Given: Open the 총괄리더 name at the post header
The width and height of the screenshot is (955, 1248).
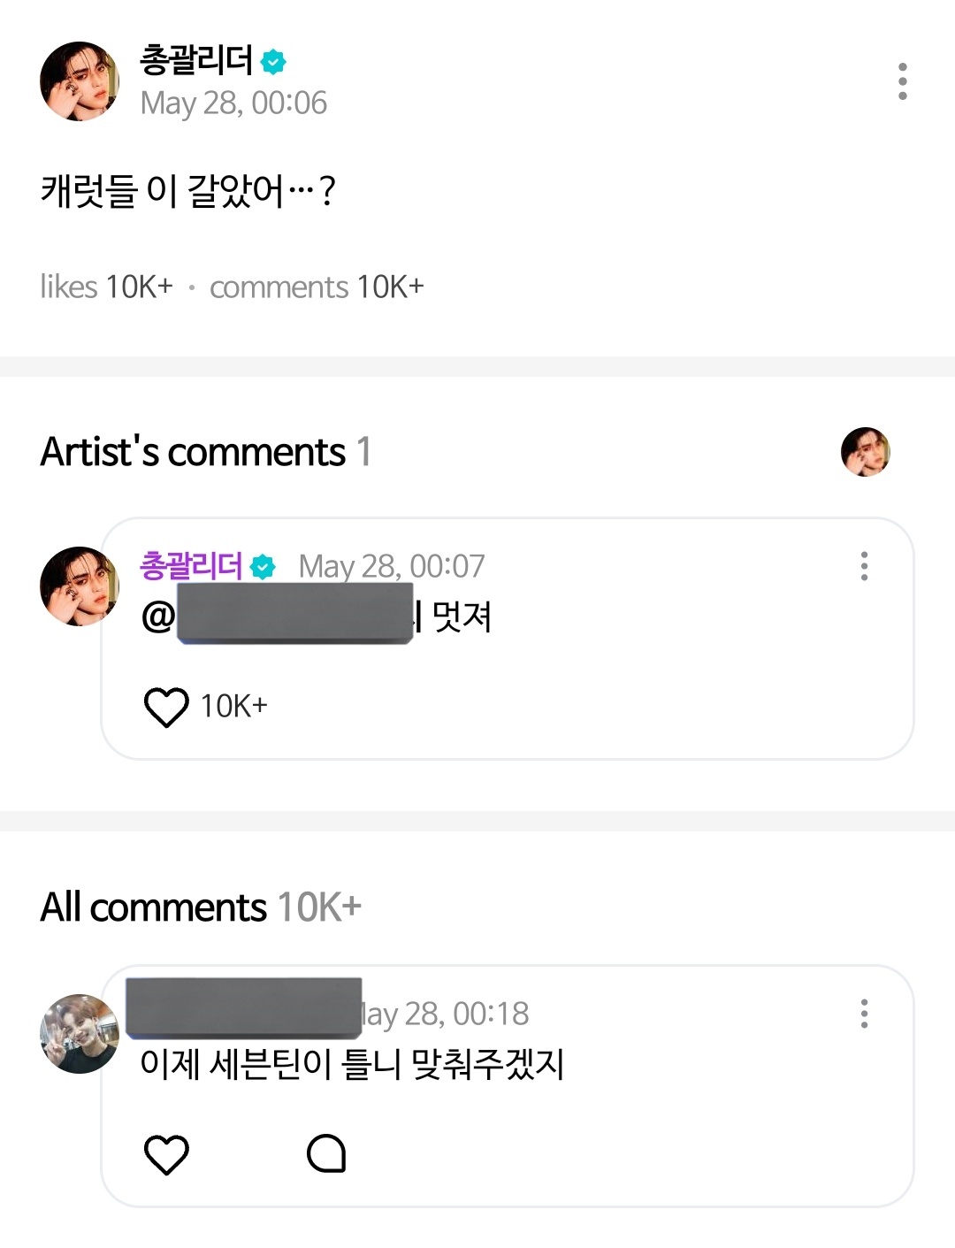Looking at the screenshot, I should 196,60.
